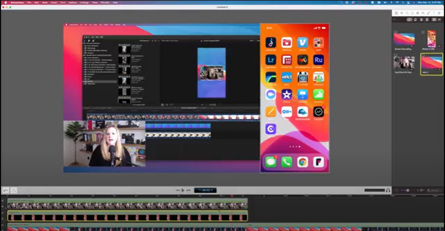Select the yellow-outlined iPhone clip in timeline

127,216
